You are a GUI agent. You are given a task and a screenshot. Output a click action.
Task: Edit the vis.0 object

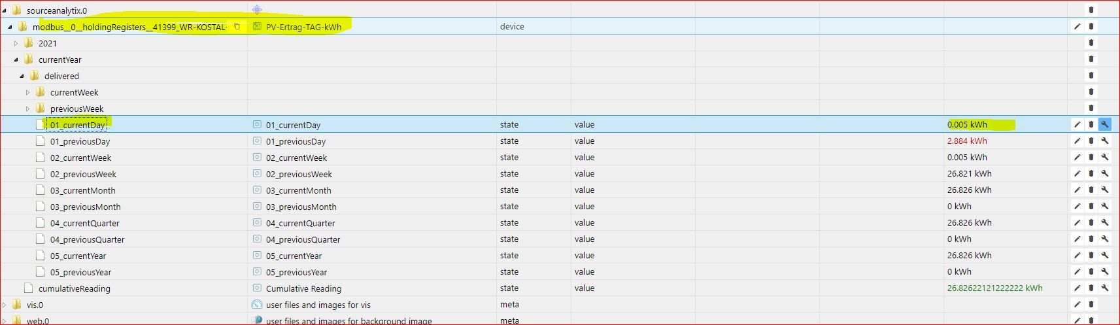tap(1077, 304)
